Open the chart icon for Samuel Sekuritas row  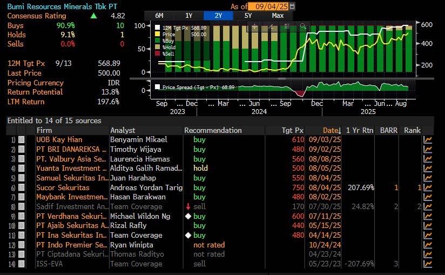[x=428, y=178]
